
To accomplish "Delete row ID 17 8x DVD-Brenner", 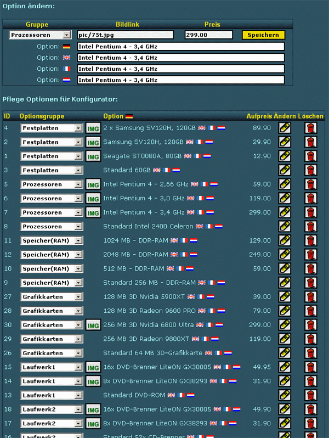I will [x=310, y=423].
